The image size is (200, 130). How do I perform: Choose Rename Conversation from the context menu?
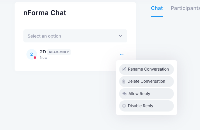148,69
